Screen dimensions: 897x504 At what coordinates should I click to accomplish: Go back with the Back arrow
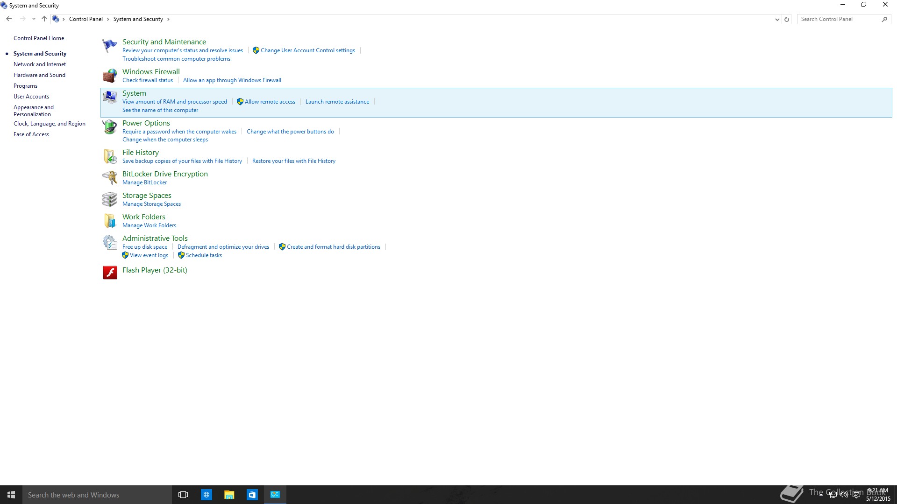coord(9,19)
